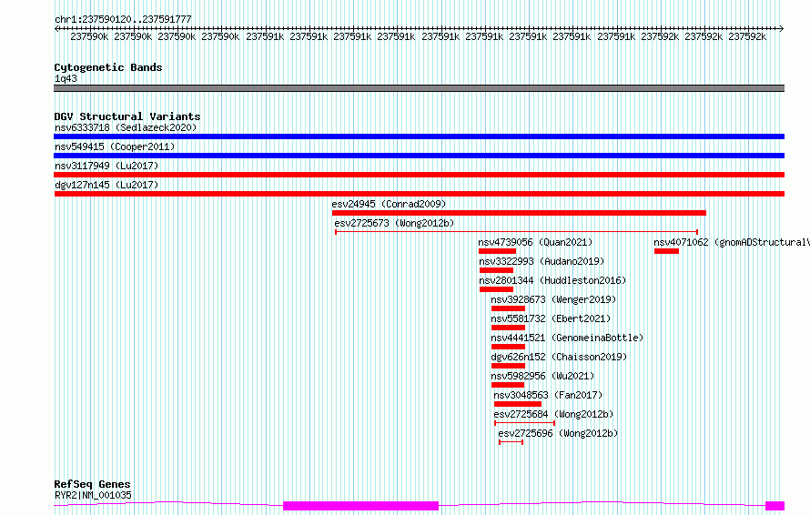This screenshot has height=515, width=810.
Task: Click the short red span of esv2725696
Action: tap(511, 442)
